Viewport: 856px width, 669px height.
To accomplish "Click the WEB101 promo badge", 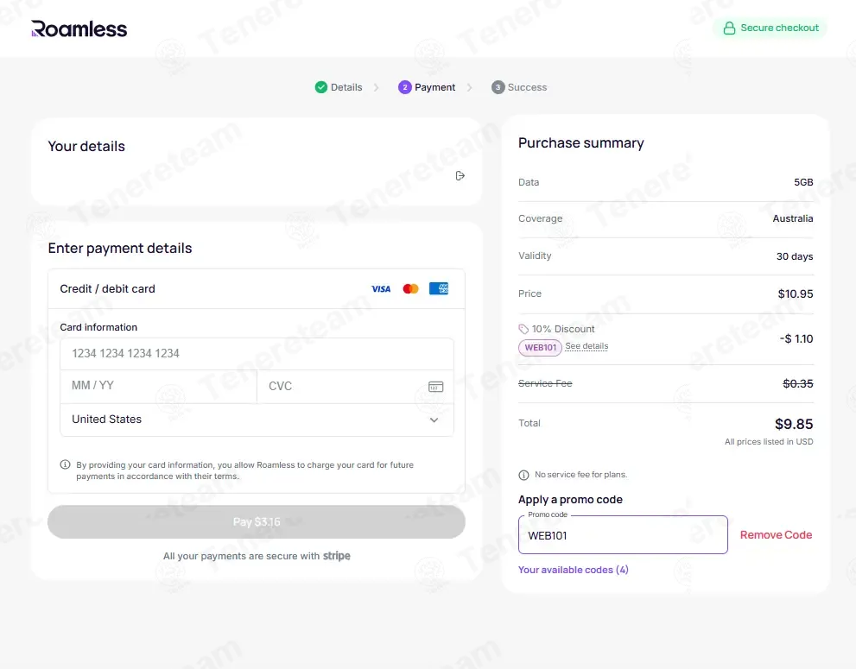I will point(540,348).
